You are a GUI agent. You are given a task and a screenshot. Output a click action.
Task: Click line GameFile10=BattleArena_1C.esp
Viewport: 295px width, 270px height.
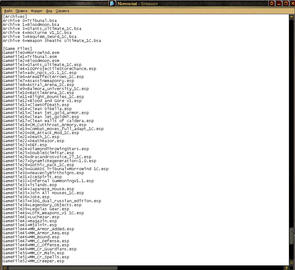(x=38, y=93)
